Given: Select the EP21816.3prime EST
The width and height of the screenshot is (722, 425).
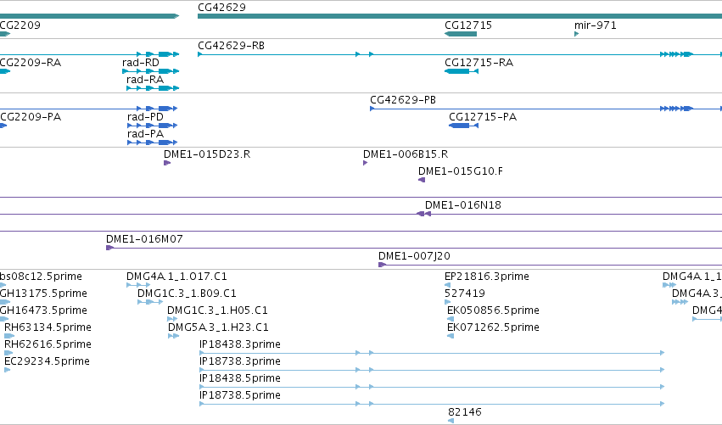Looking at the screenshot, I should click(447, 285).
